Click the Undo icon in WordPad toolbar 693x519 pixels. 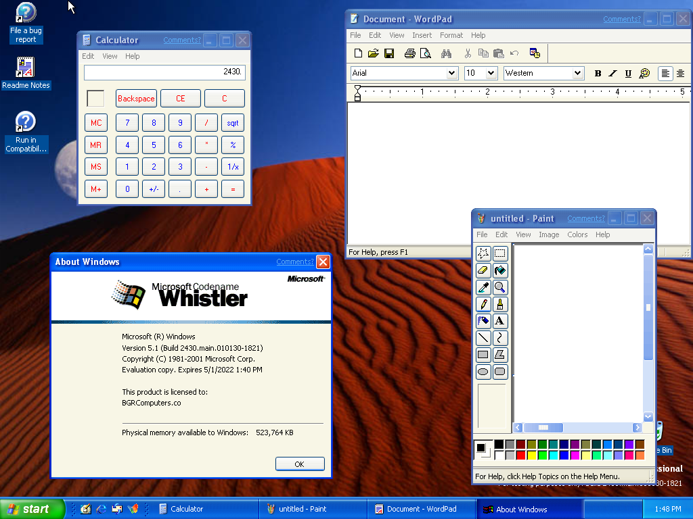(x=514, y=53)
